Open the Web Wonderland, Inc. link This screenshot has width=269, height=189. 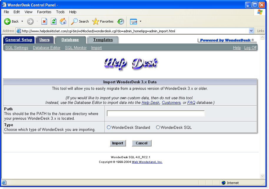pyautogui.click(x=147, y=162)
